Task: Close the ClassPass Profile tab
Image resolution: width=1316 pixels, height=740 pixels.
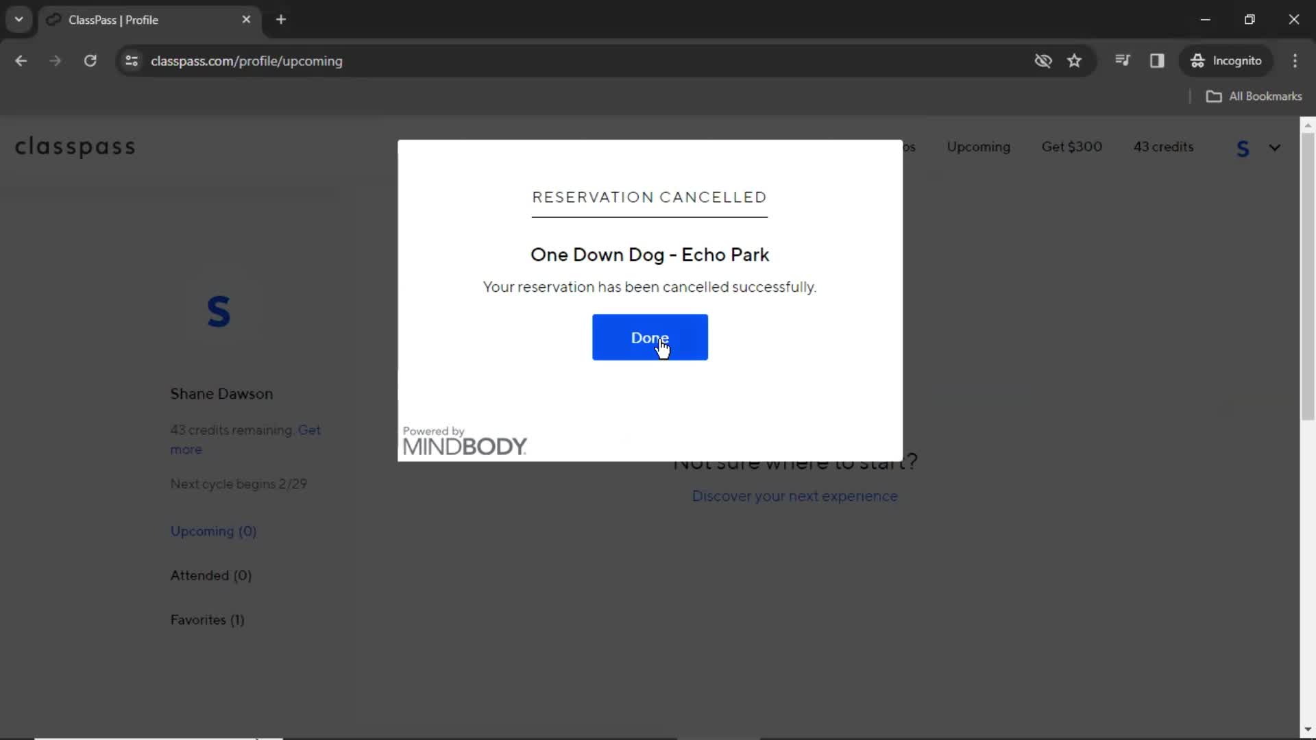Action: click(246, 20)
